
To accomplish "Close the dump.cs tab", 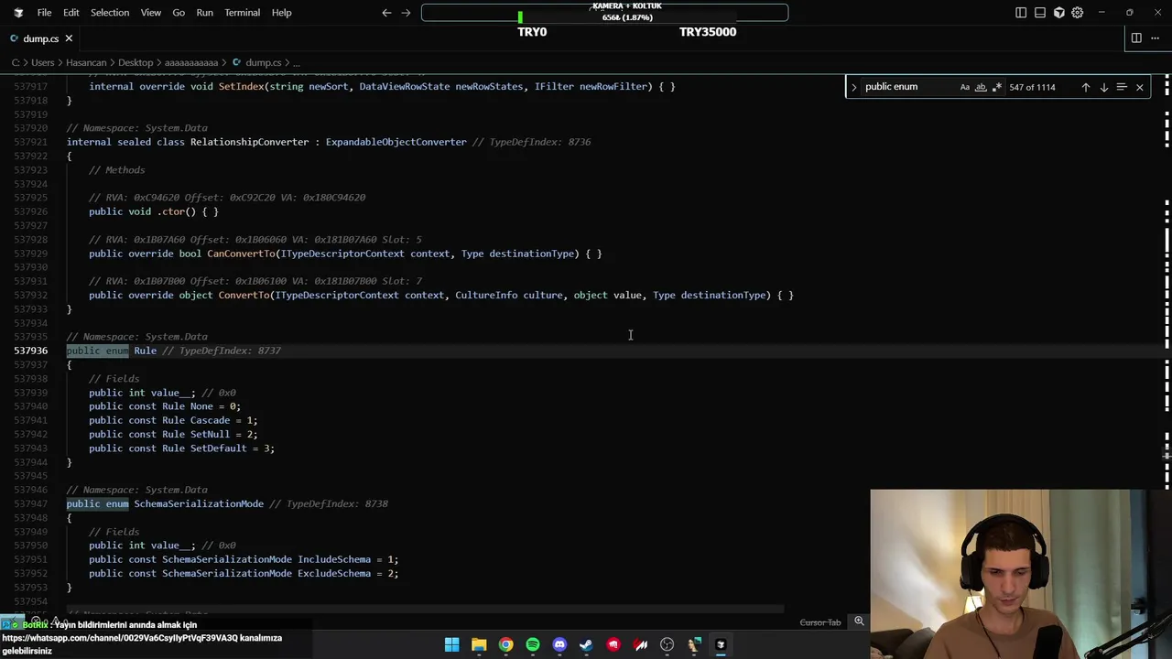I will [x=69, y=38].
